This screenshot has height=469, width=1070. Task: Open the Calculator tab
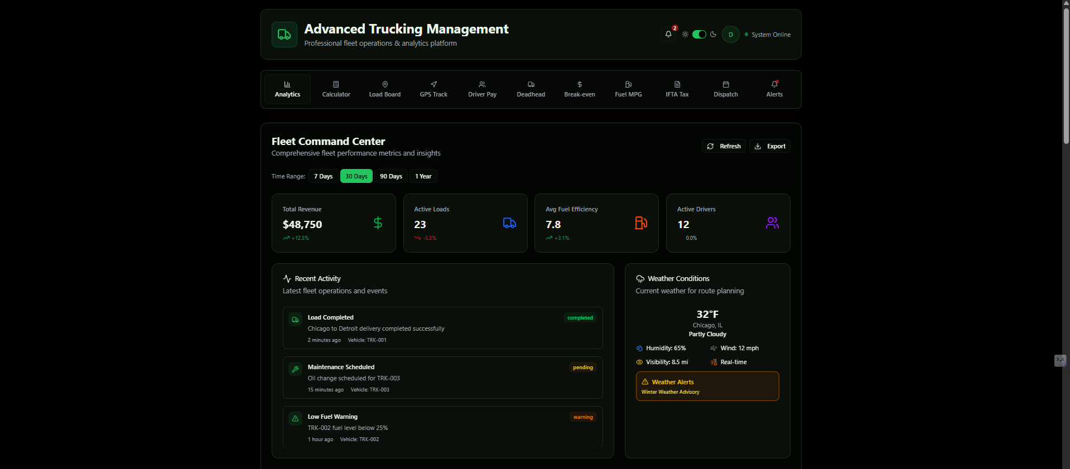(336, 89)
